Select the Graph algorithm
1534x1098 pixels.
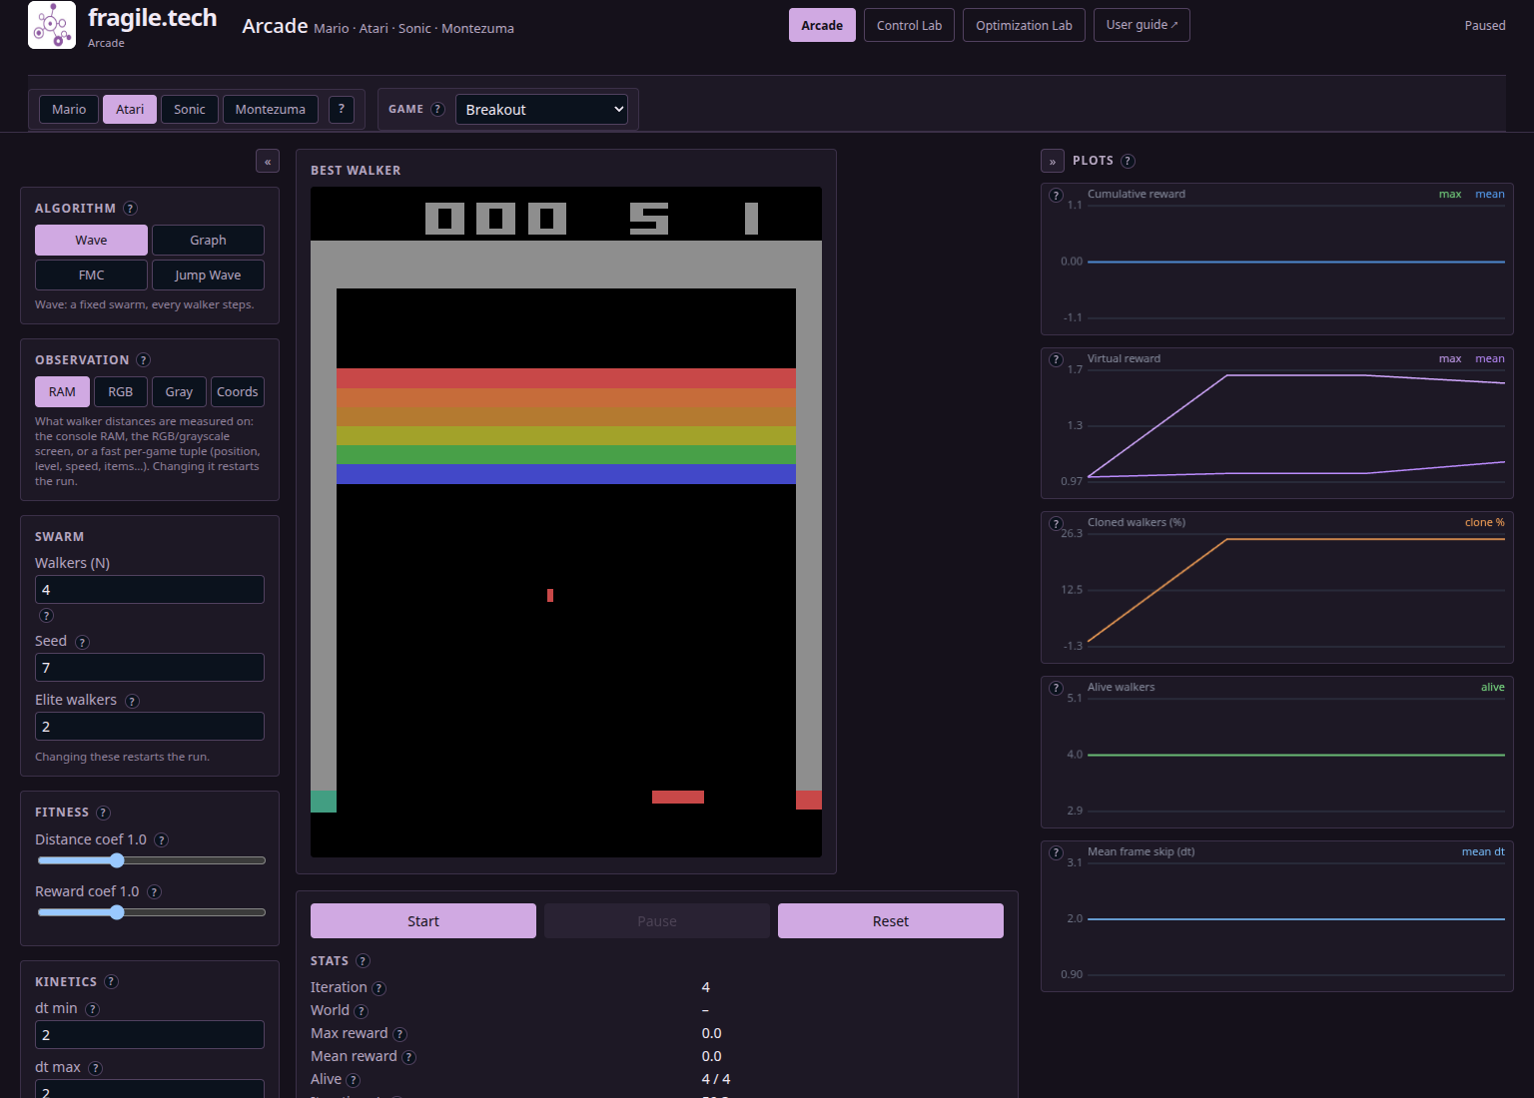tap(208, 240)
